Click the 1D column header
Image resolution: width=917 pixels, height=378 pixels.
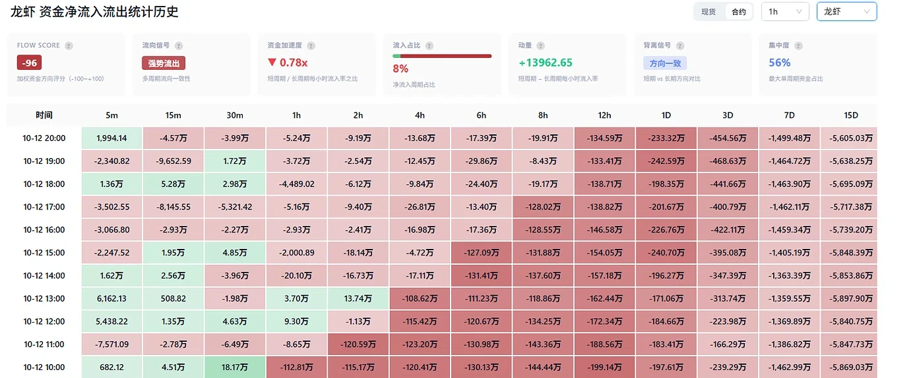[666, 115]
